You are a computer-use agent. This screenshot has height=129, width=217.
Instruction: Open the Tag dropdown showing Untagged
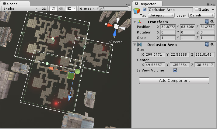pyautogui.click(x=162, y=15)
